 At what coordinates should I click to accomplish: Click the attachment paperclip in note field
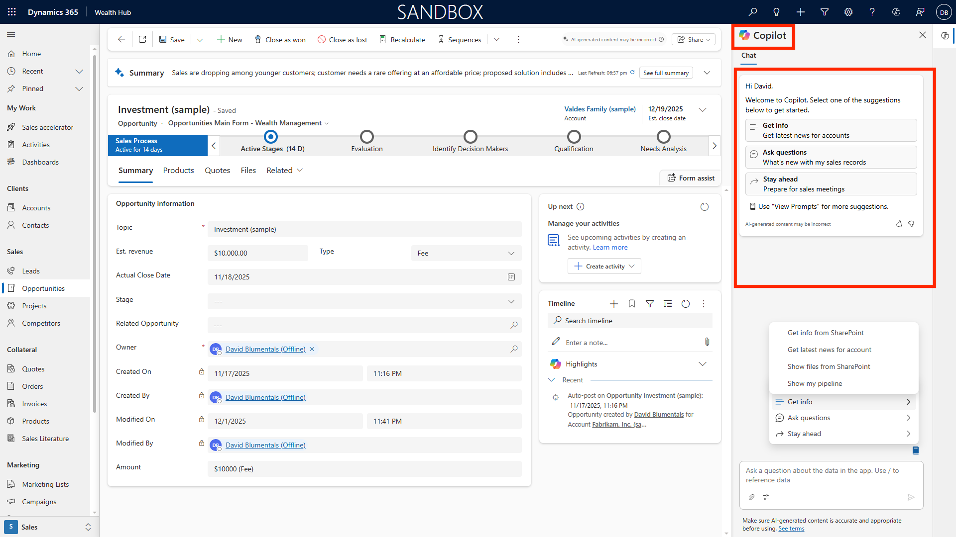click(707, 342)
